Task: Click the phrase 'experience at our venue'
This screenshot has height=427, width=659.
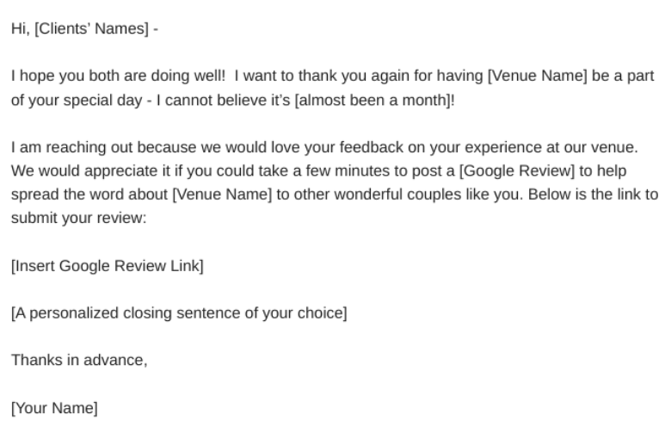Action: (x=551, y=147)
